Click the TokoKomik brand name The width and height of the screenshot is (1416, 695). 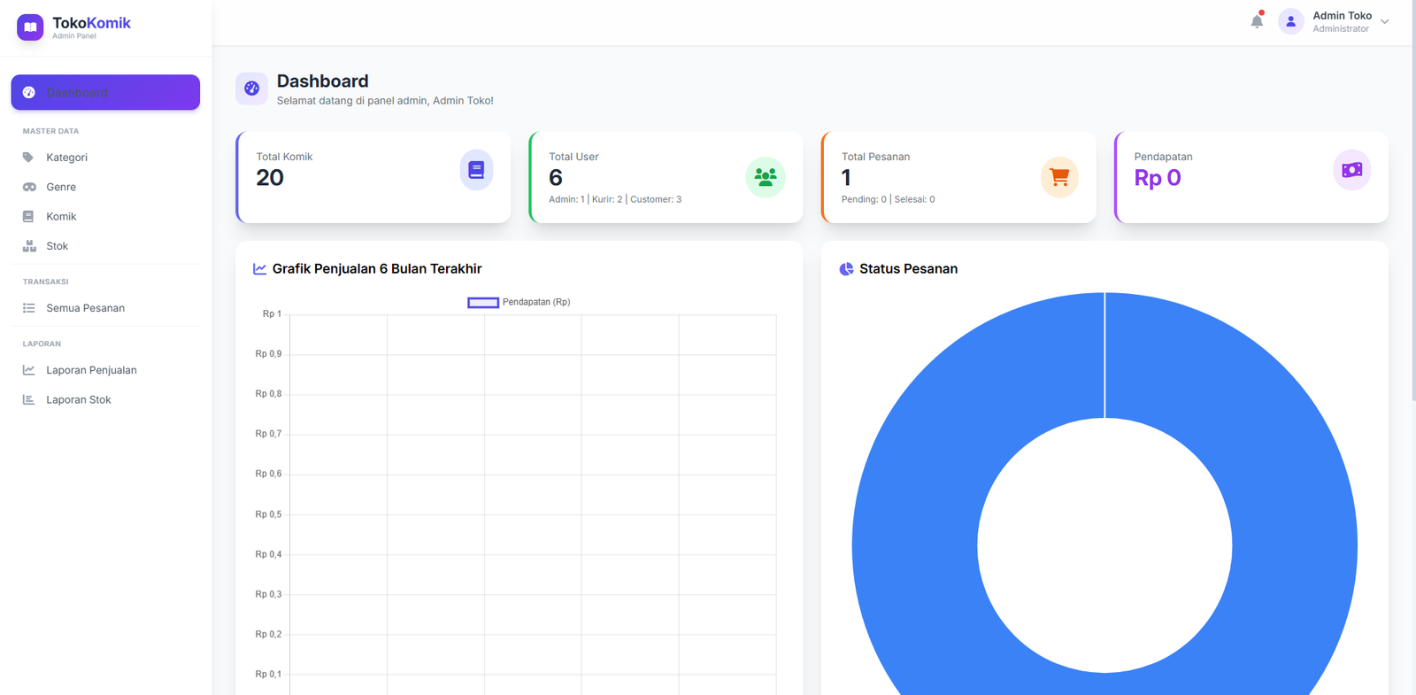tap(91, 23)
